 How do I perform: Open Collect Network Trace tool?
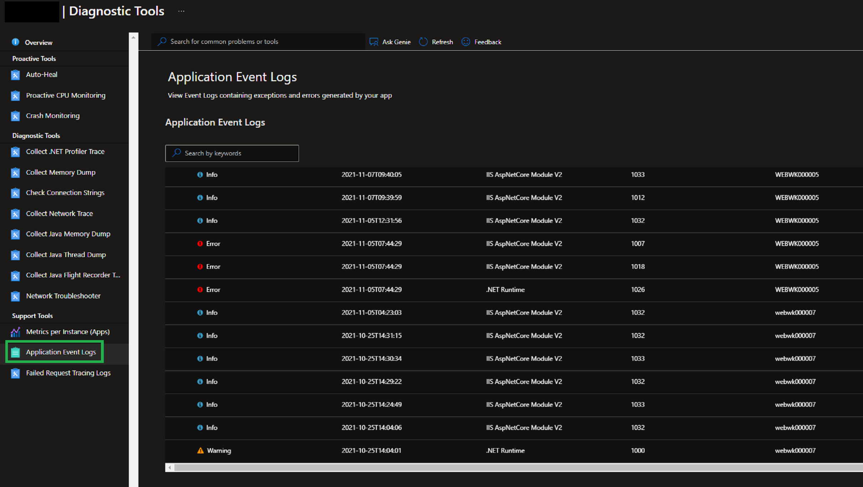coord(59,213)
